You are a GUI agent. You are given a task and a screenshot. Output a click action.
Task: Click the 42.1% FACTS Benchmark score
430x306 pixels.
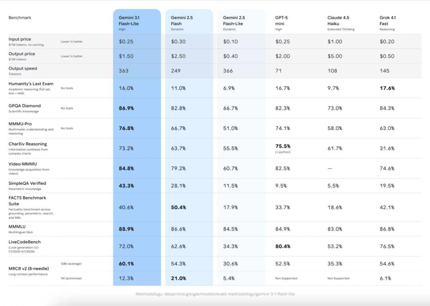(x=387, y=207)
